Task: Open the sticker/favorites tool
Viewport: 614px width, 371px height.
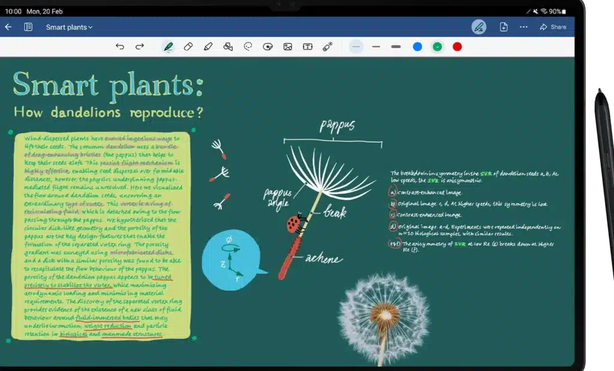Action: pyautogui.click(x=268, y=47)
